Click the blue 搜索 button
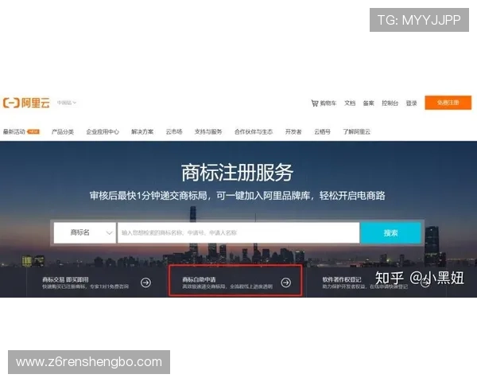 390,233
